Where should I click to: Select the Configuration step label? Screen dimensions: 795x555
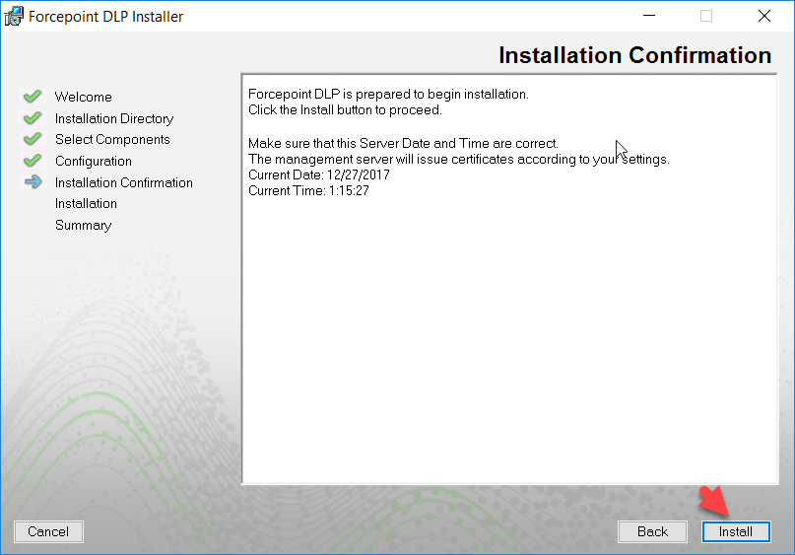94,162
